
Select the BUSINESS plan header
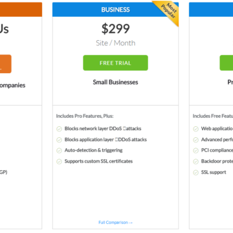point(115,10)
